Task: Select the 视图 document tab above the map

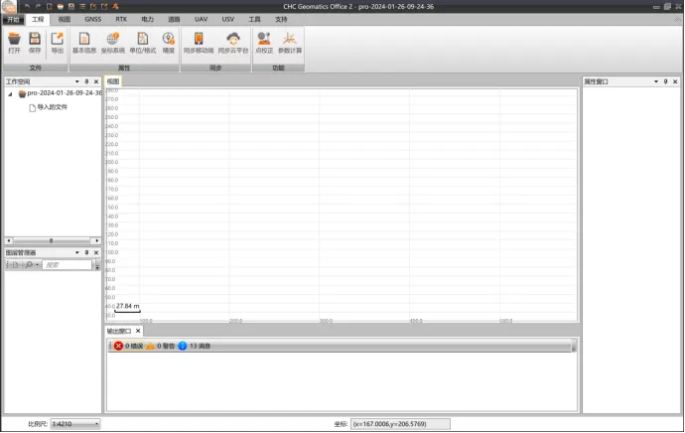Action: pyautogui.click(x=113, y=81)
